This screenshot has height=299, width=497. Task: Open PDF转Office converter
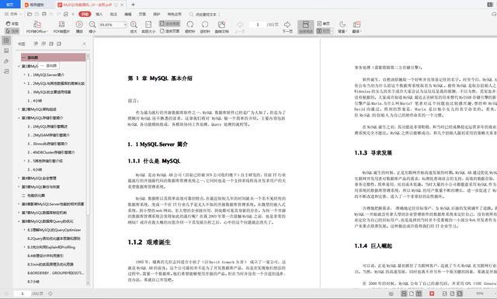click(x=37, y=27)
